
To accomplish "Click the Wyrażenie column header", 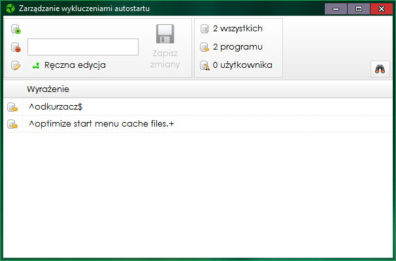I will (x=48, y=89).
